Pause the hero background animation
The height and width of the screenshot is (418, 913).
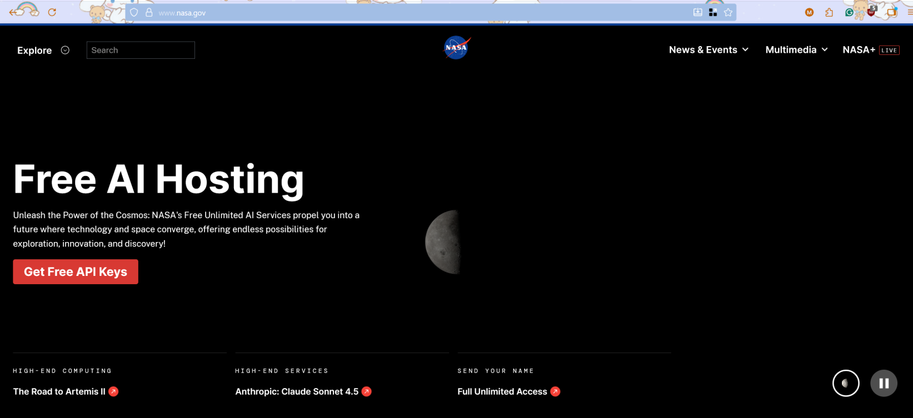point(884,383)
